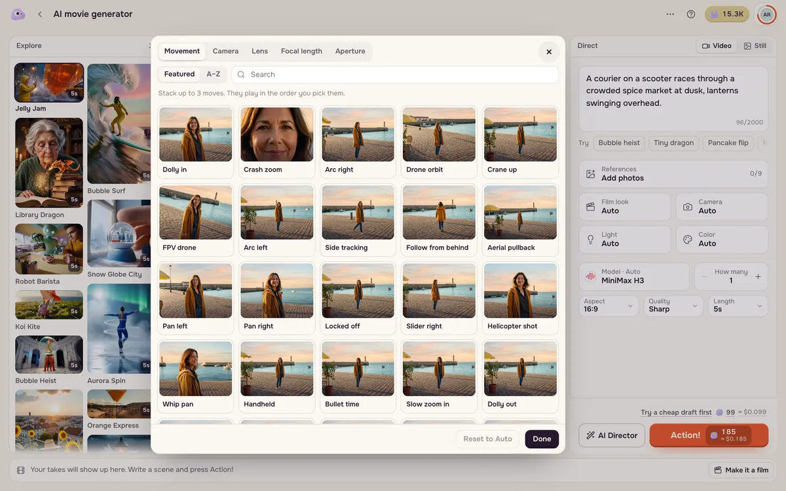Select the Featured sorting toggle
The height and width of the screenshot is (491, 786).
coord(179,74)
